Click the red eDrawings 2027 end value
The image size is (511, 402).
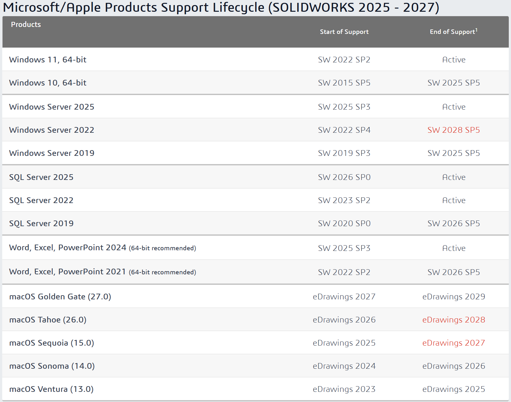tap(454, 343)
